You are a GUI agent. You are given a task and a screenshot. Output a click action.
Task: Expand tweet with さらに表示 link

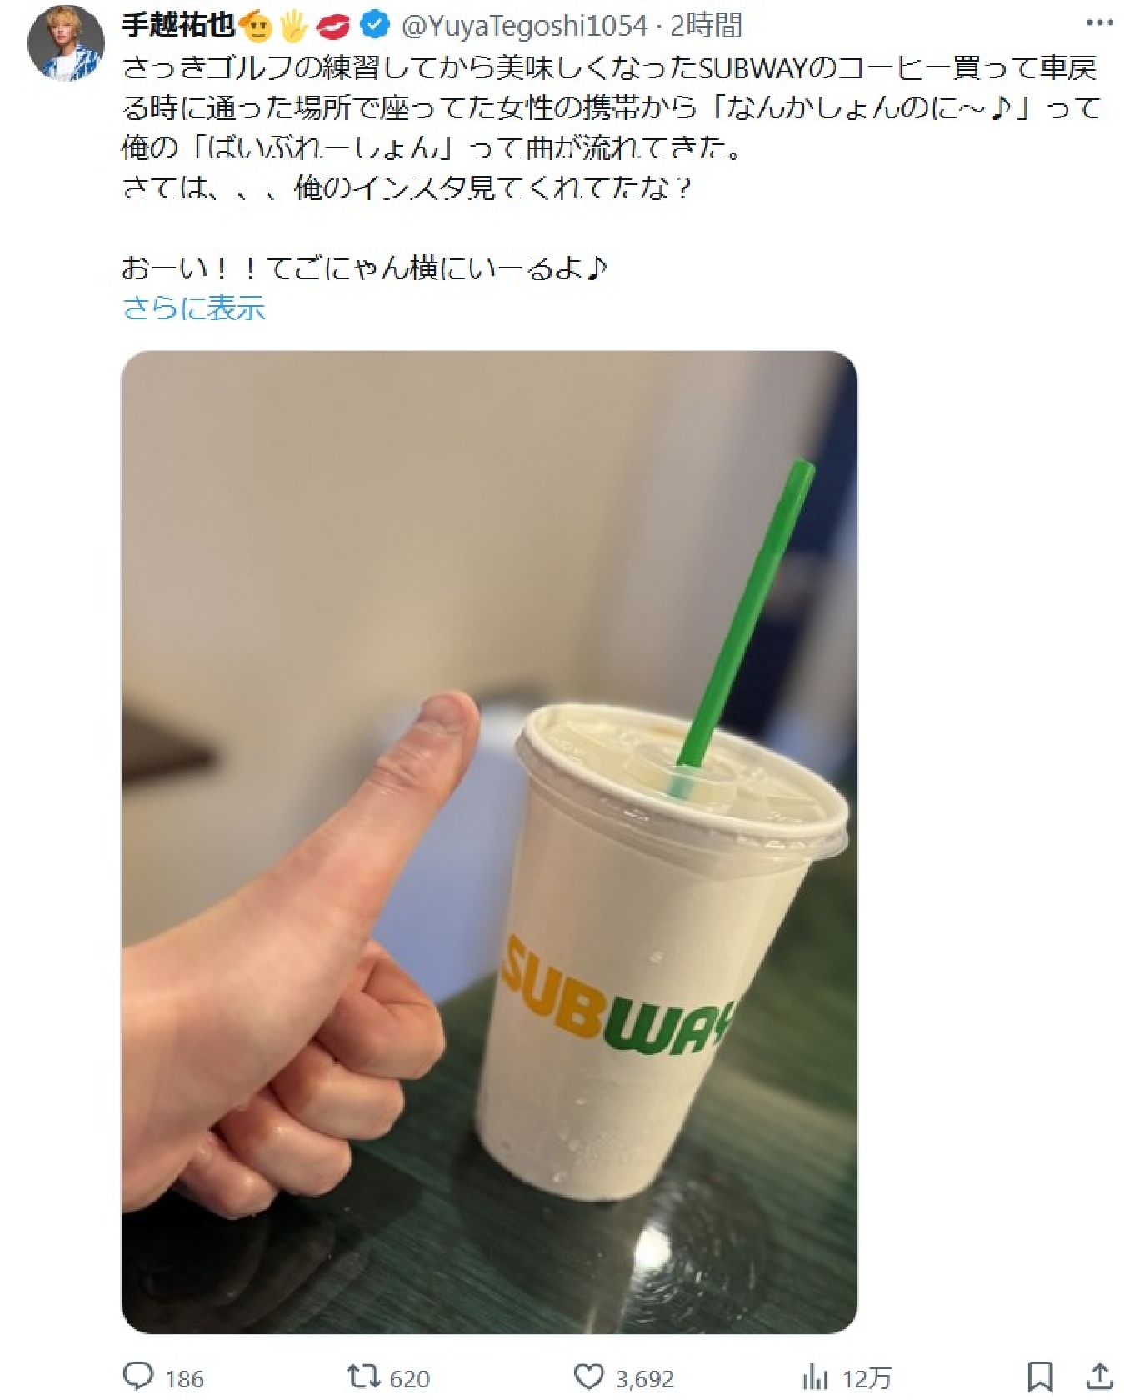[194, 308]
